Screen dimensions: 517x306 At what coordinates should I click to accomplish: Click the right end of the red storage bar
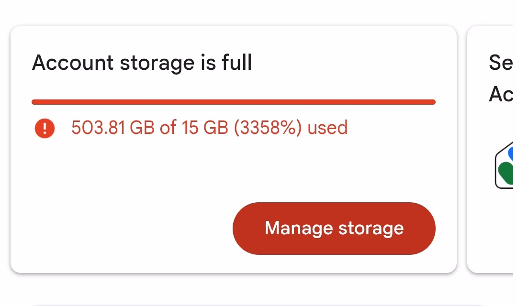click(431, 102)
